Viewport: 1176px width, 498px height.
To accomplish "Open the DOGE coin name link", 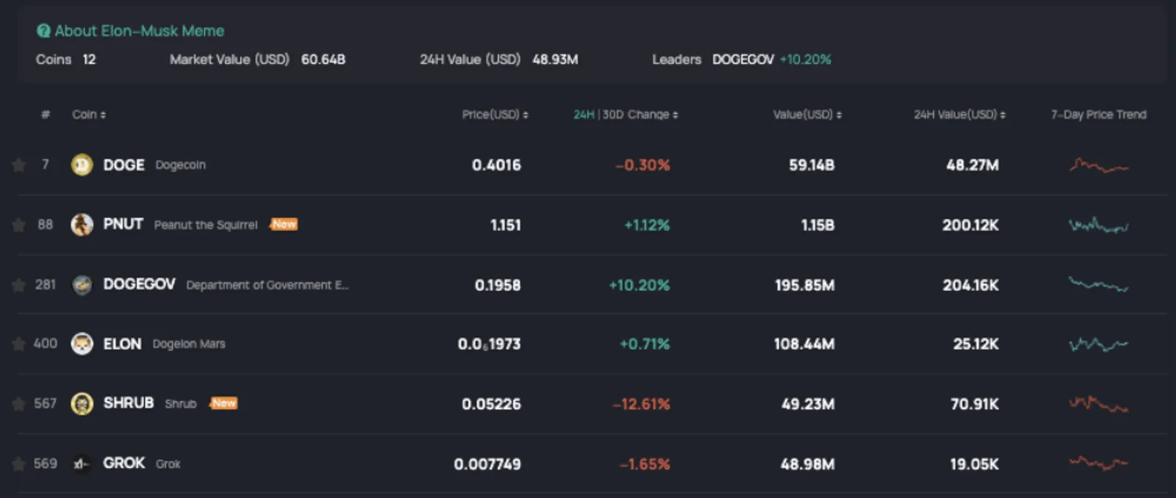I will [123, 165].
